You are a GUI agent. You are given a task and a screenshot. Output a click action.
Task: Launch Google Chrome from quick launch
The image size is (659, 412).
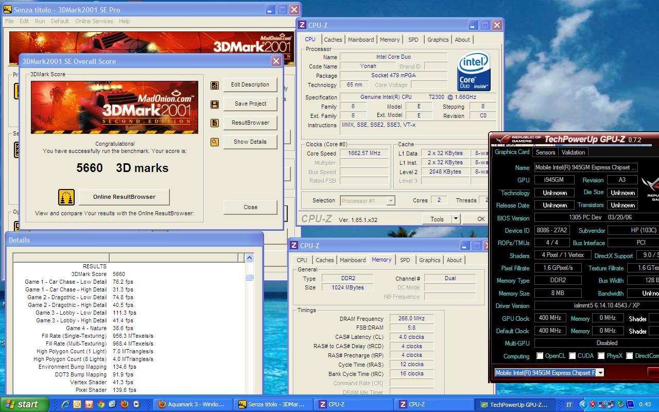[101, 404]
